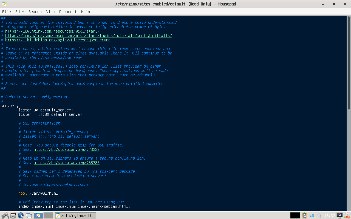Open the clipboard manager tray icon
The image size is (351, 219).
point(304,215)
